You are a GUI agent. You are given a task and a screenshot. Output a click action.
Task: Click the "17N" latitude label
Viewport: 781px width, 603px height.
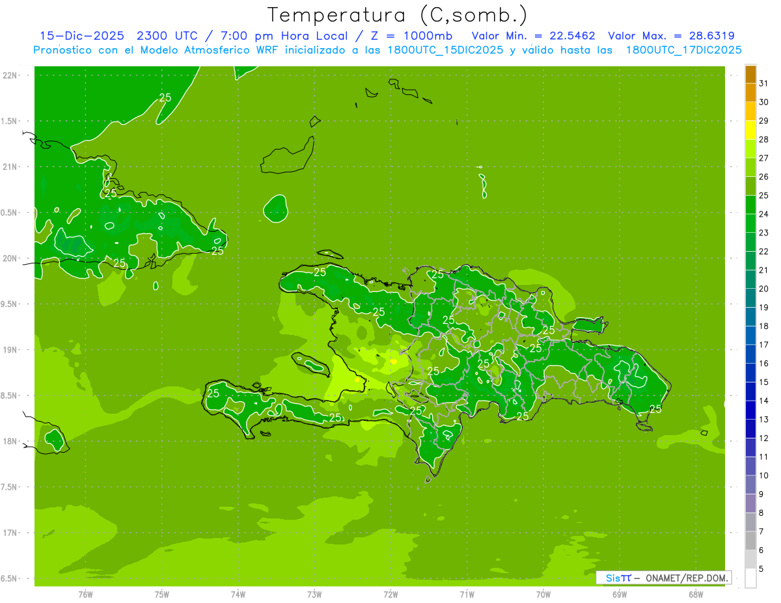pyautogui.click(x=10, y=533)
